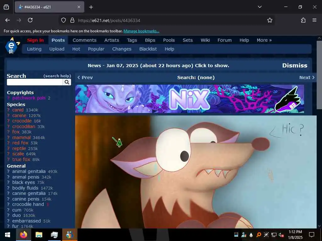Open the Extensions puzzle icon
Viewport: 322px width, 241px height.
(303, 20)
